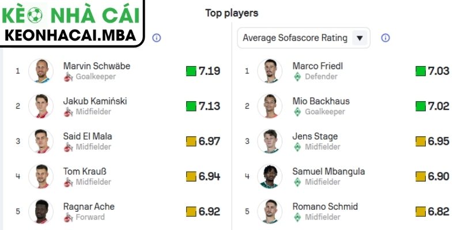
Task: Click the Köln club crest under Marvin Schwäbe
Action: tap(68, 76)
